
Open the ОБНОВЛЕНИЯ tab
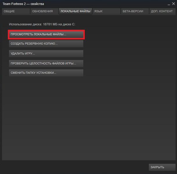tap(44, 11)
